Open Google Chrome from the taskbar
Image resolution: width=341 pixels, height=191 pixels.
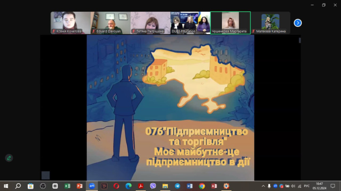[202, 186]
